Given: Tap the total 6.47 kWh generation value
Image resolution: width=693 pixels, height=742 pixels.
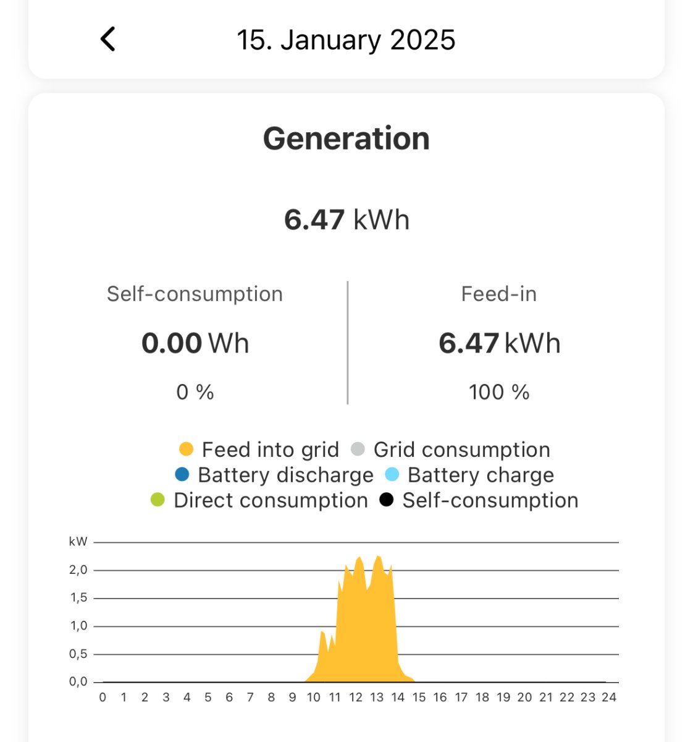Looking at the screenshot, I should pyautogui.click(x=346, y=220).
